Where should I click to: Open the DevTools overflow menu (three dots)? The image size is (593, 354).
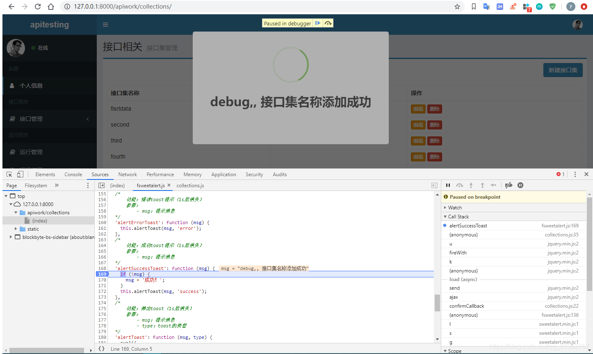point(575,174)
